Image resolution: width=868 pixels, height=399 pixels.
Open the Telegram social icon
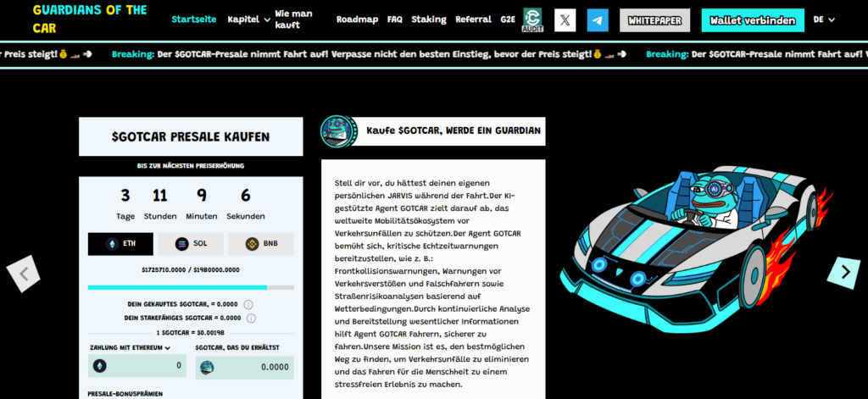click(598, 20)
